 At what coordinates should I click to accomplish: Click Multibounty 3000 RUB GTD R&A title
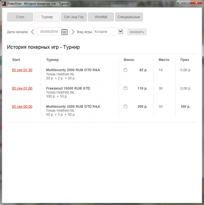click(73, 107)
